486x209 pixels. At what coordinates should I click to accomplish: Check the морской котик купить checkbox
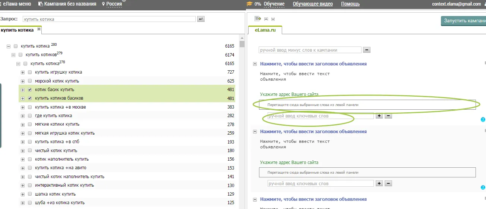click(x=30, y=81)
